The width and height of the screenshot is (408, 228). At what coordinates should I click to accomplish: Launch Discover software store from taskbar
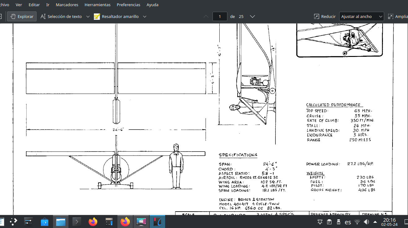(x=44, y=222)
